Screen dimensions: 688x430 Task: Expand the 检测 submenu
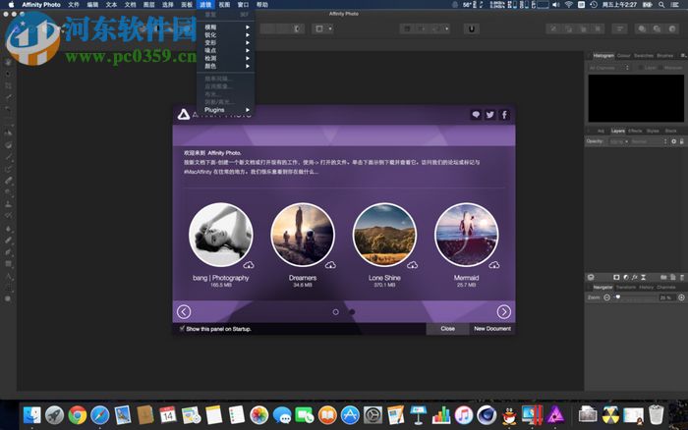click(x=226, y=58)
